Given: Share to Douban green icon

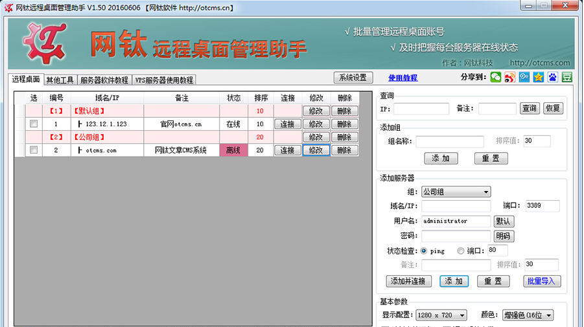Looking at the screenshot, I should 567,77.
